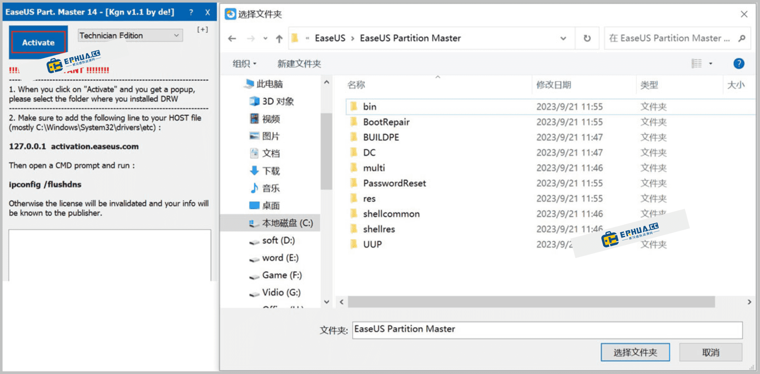The height and width of the screenshot is (374, 760).
Task: Confirm with 选择文件夹 button
Action: coord(635,353)
